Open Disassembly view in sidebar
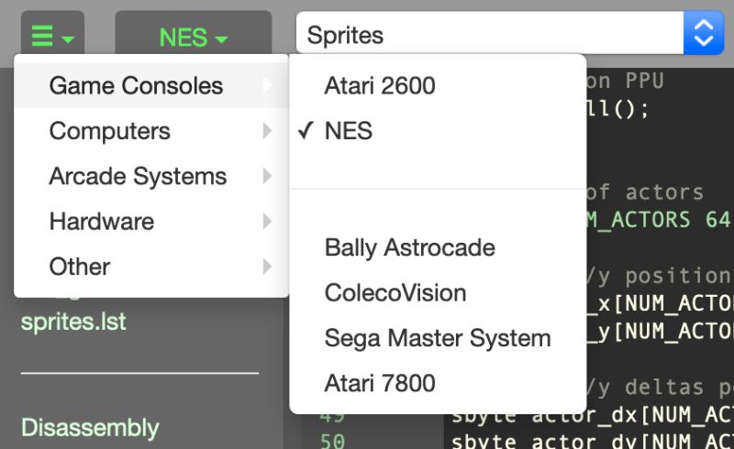This screenshot has height=449, width=734. click(x=90, y=428)
